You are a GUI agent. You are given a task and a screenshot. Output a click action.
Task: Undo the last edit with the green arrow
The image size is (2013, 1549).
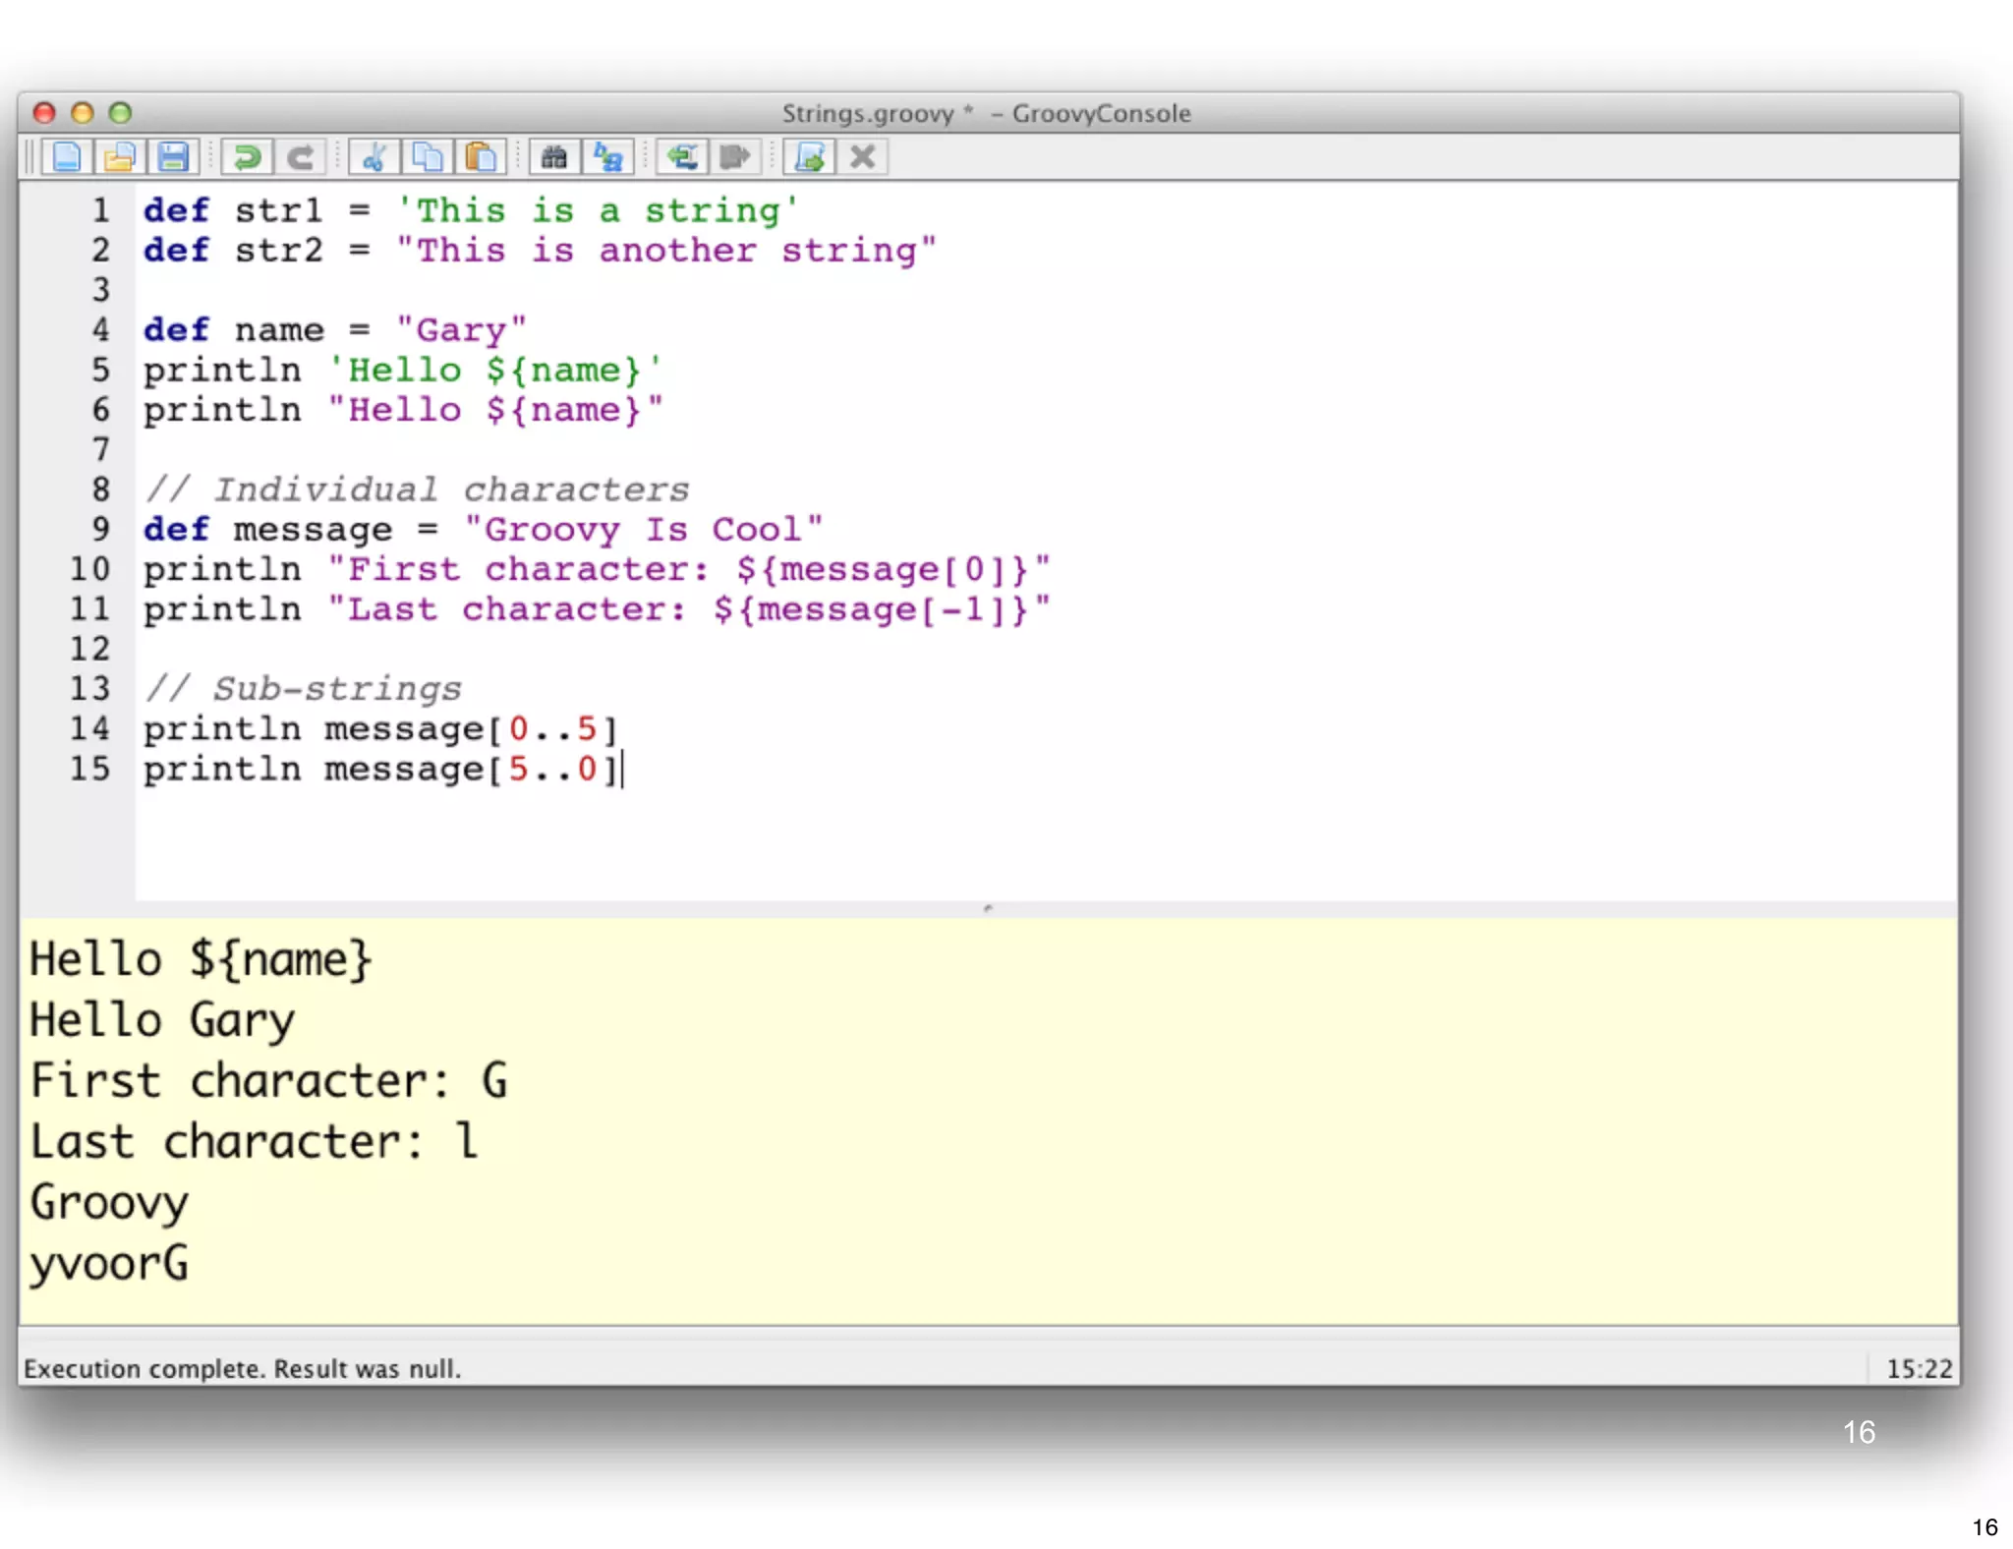247,157
